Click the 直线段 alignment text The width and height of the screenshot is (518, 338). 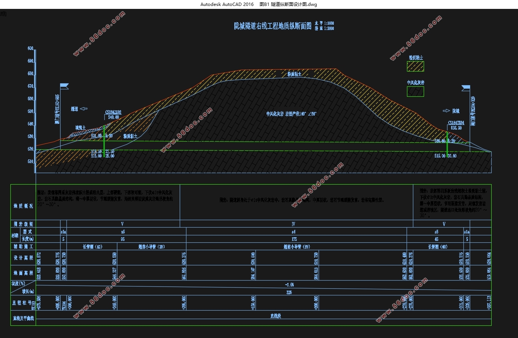[276, 316]
